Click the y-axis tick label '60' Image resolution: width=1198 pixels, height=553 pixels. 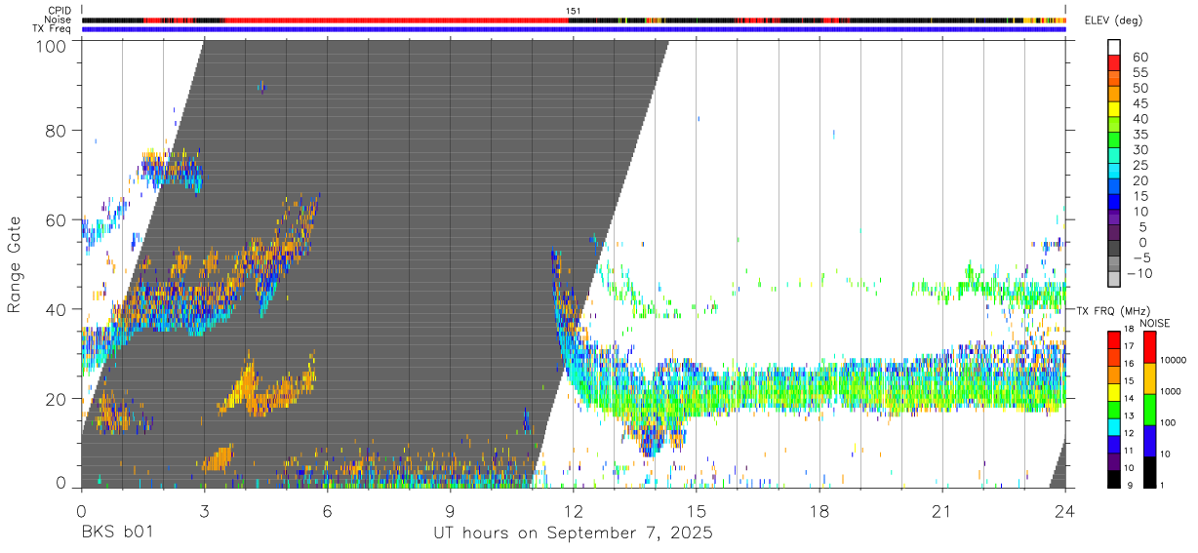tap(56, 220)
